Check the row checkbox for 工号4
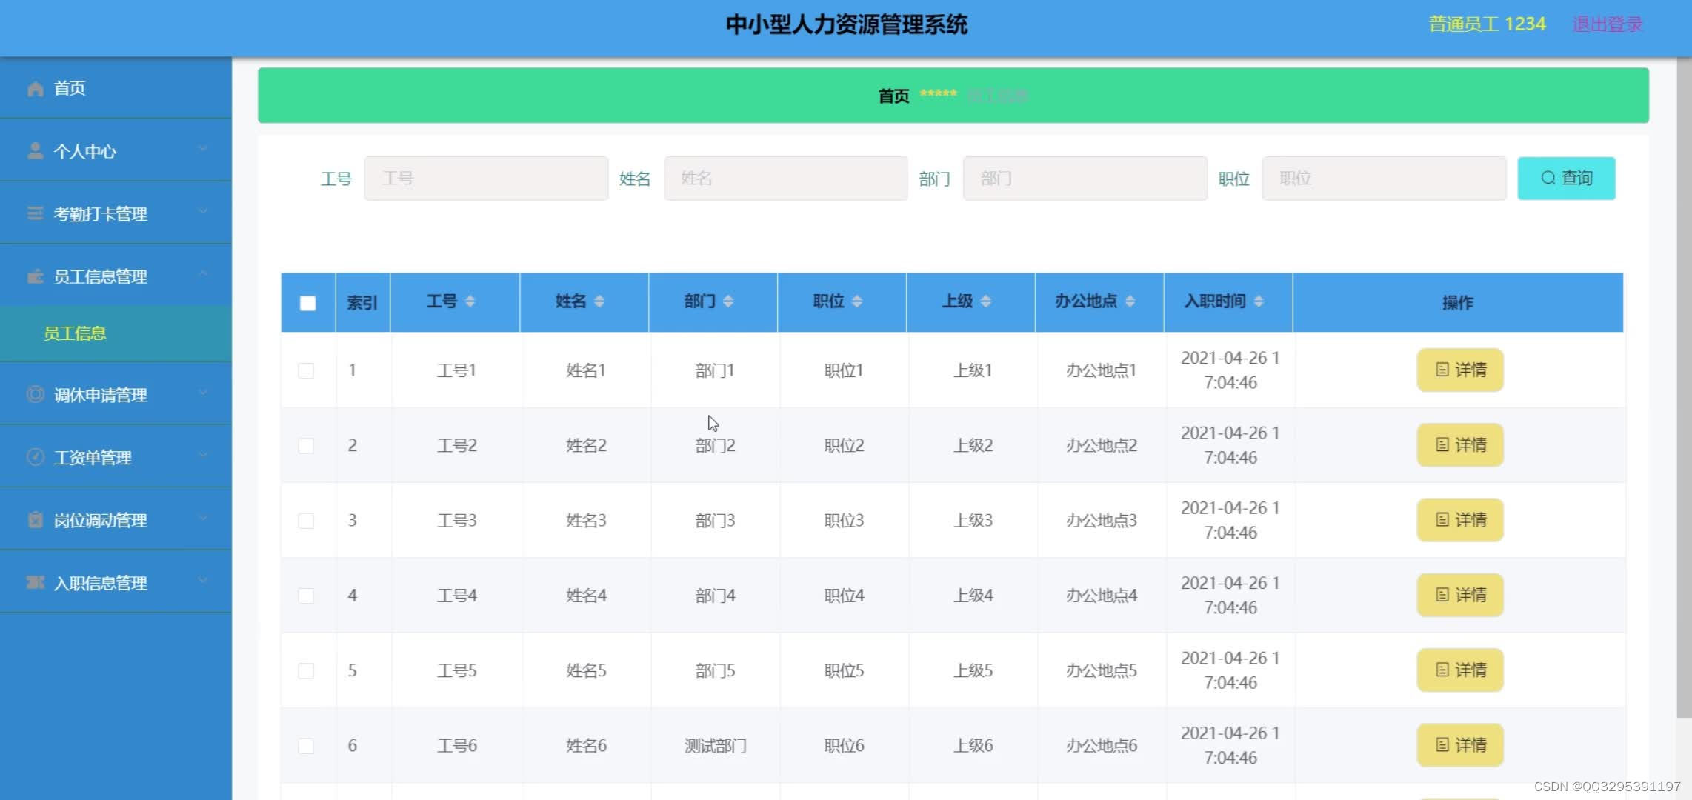 coord(306,596)
